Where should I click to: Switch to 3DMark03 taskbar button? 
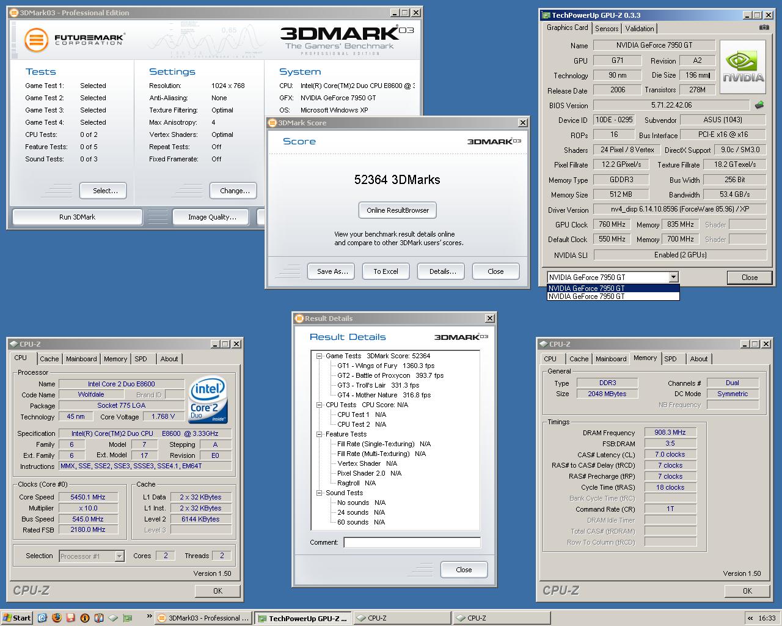[203, 618]
